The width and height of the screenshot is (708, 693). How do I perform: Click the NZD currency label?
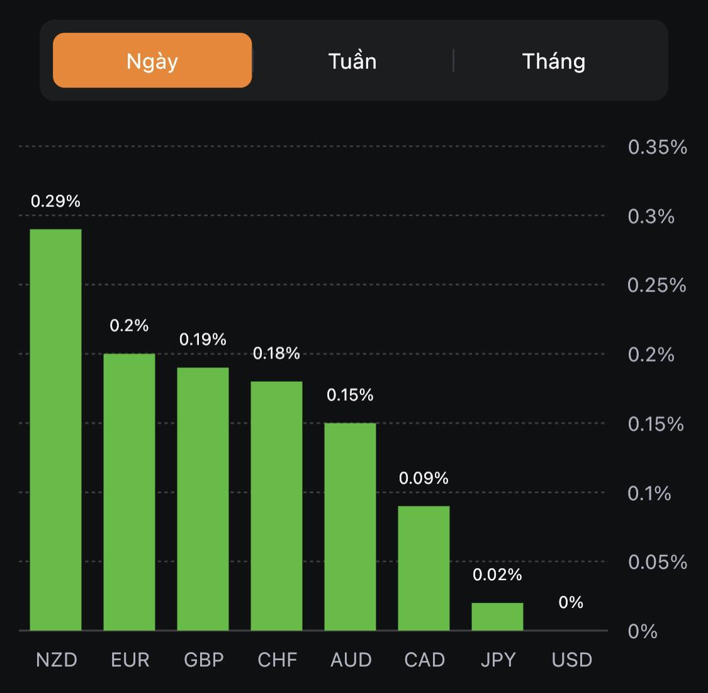pos(57,660)
